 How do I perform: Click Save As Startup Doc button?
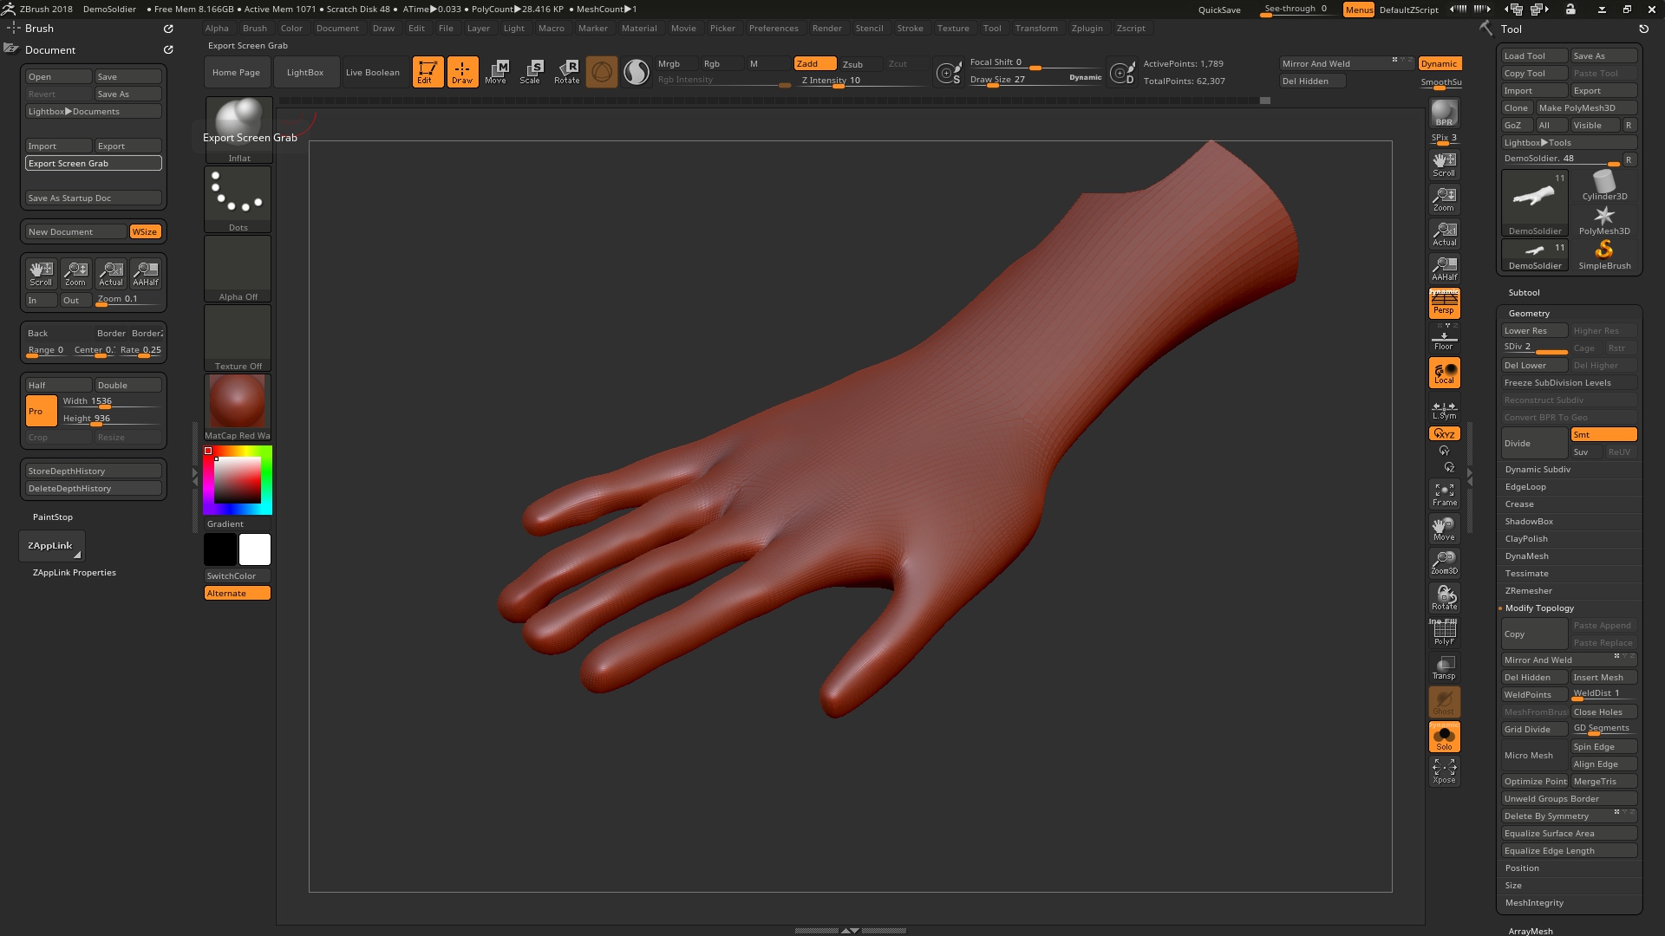coord(93,198)
